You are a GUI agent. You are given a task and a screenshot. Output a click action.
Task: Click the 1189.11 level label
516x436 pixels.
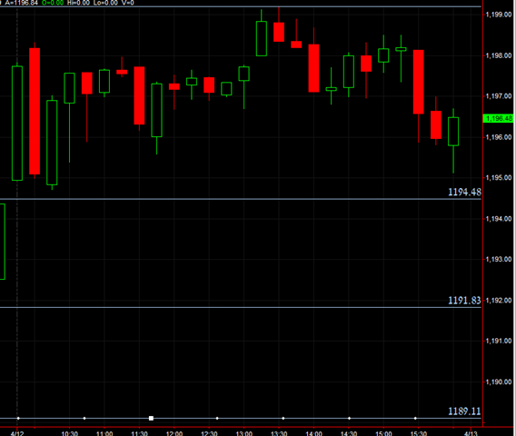coord(464,411)
